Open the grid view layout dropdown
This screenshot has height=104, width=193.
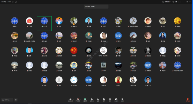pyautogui.click(x=167, y=2)
